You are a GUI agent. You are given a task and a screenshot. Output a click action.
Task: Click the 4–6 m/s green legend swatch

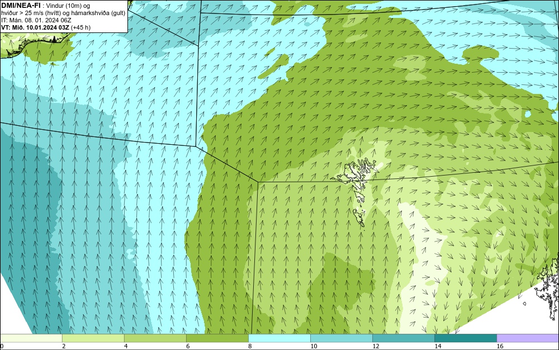(155, 338)
